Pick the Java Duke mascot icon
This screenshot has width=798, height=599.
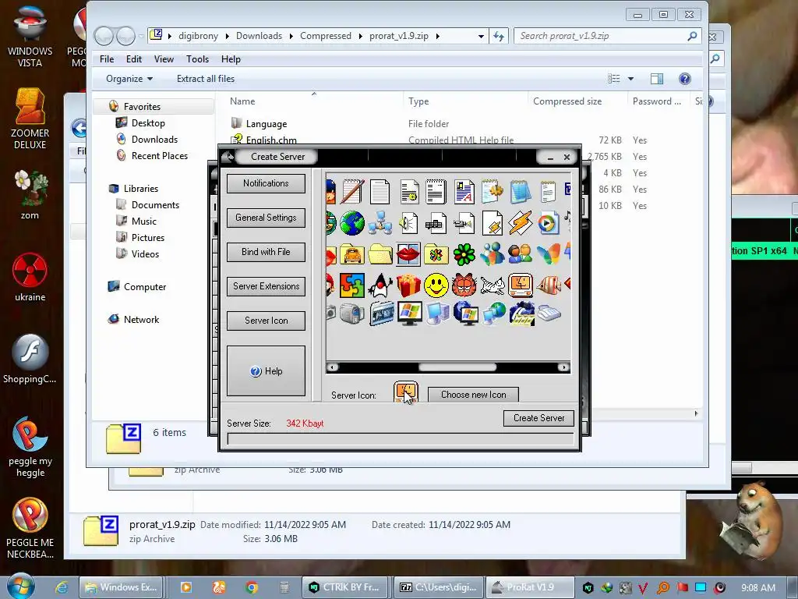[380, 285]
